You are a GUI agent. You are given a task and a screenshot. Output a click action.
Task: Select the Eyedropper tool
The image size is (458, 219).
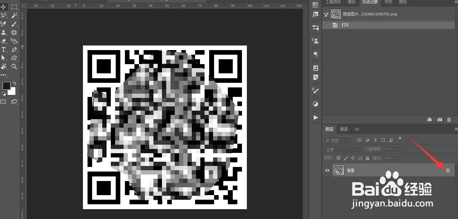coord(4,24)
